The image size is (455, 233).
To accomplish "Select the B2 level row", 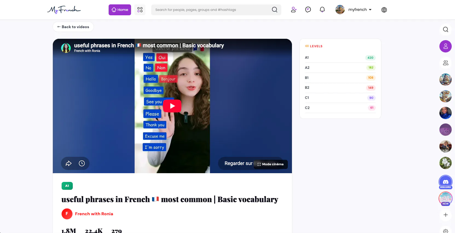I will [x=340, y=88].
